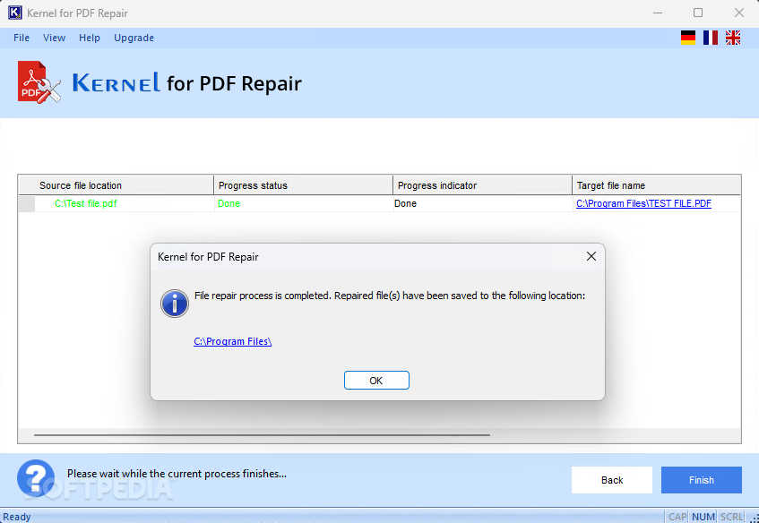Open target file C:\Program Files\TEST FILE.PDF link

click(643, 203)
